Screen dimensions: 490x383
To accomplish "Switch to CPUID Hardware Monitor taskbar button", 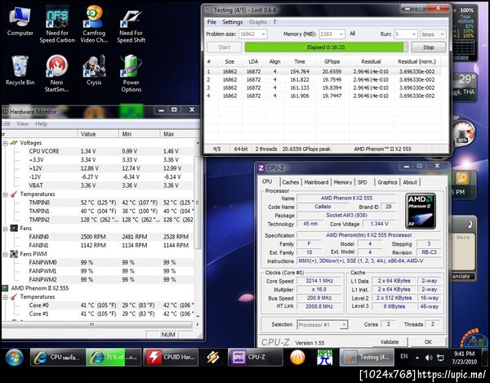I will [x=171, y=357].
